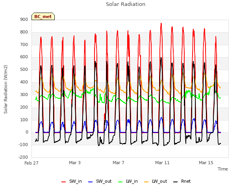Click the red SW_in legend swatch
This screenshot has height=189, width=252.
click(x=64, y=182)
